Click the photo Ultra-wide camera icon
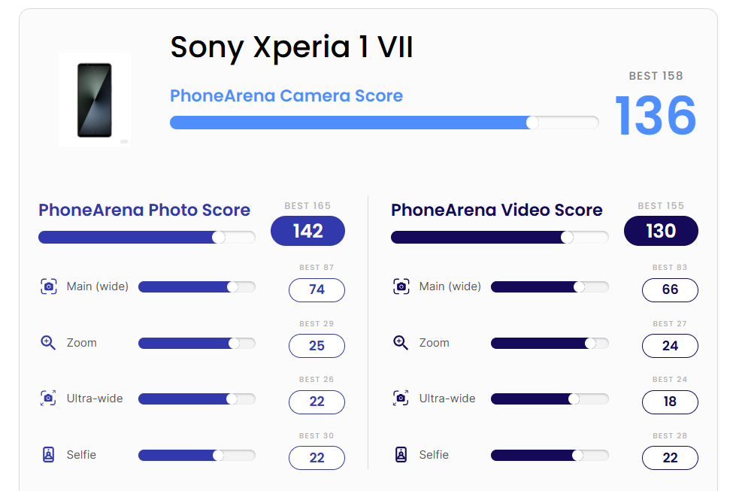The width and height of the screenshot is (736, 491). pyautogui.click(x=48, y=398)
